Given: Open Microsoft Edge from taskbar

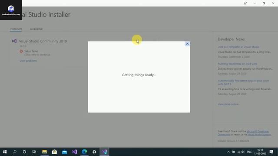Looking at the screenshot, I should pos(84,152).
